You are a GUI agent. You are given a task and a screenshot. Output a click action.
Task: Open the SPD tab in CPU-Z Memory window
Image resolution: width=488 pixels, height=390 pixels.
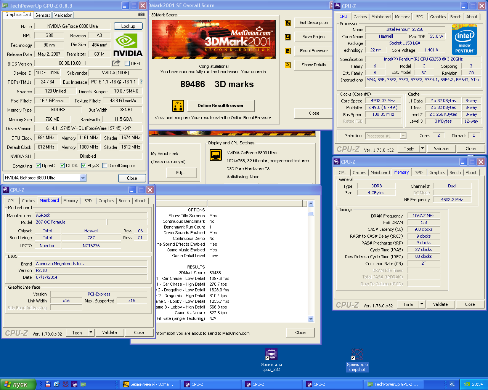tap(419, 173)
